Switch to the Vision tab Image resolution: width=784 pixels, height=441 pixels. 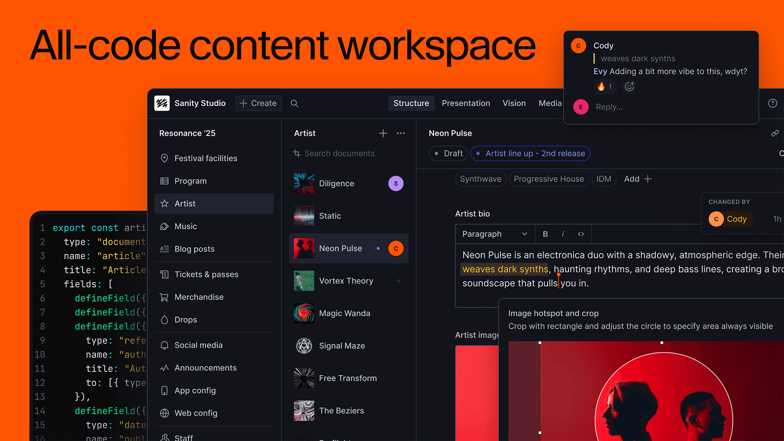514,103
